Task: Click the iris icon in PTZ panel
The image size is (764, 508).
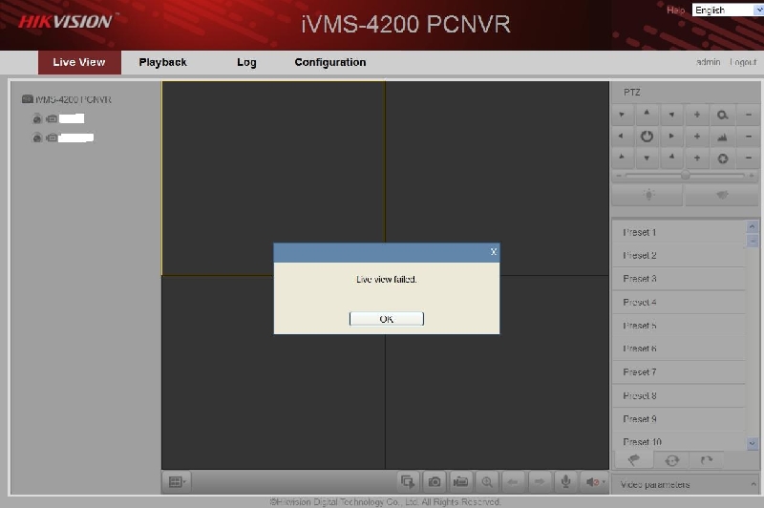Action: pos(723,159)
